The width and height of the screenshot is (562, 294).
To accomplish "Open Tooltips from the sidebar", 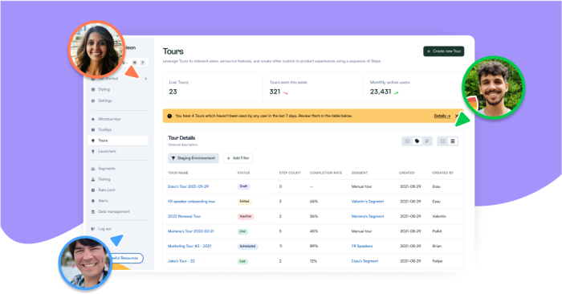I will click(x=104, y=130).
